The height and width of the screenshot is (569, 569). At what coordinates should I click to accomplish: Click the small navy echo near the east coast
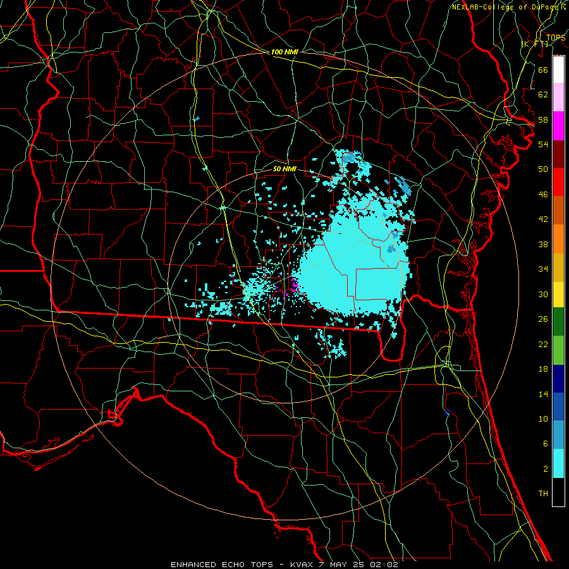point(447,413)
